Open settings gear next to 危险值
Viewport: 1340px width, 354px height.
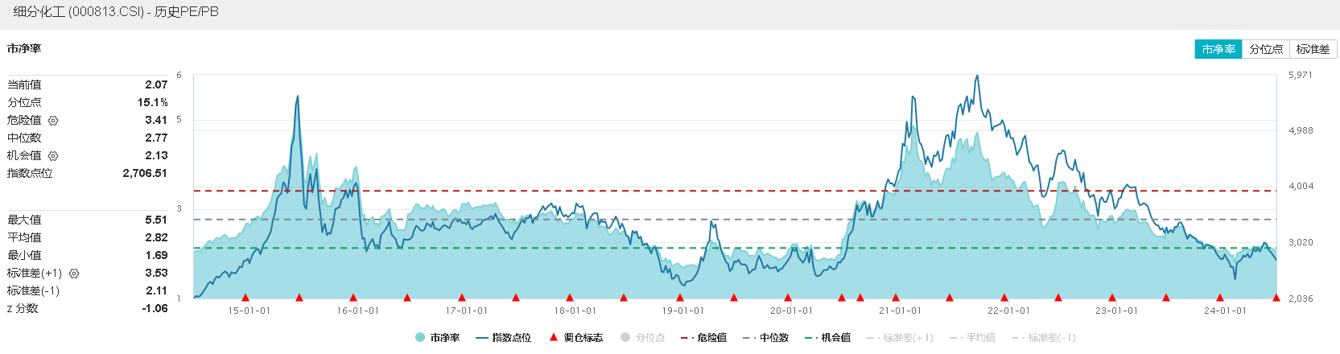point(53,121)
